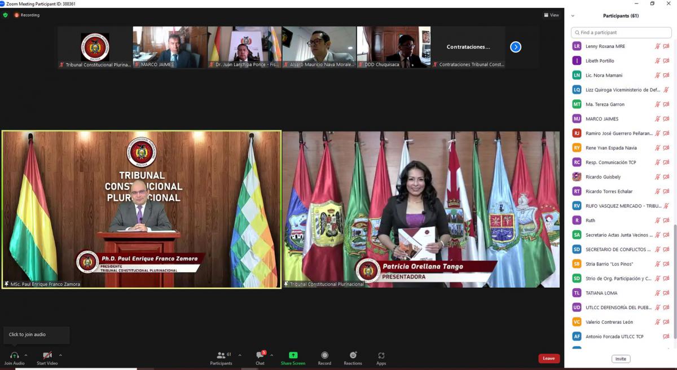Open the Reactions menu

353,355
